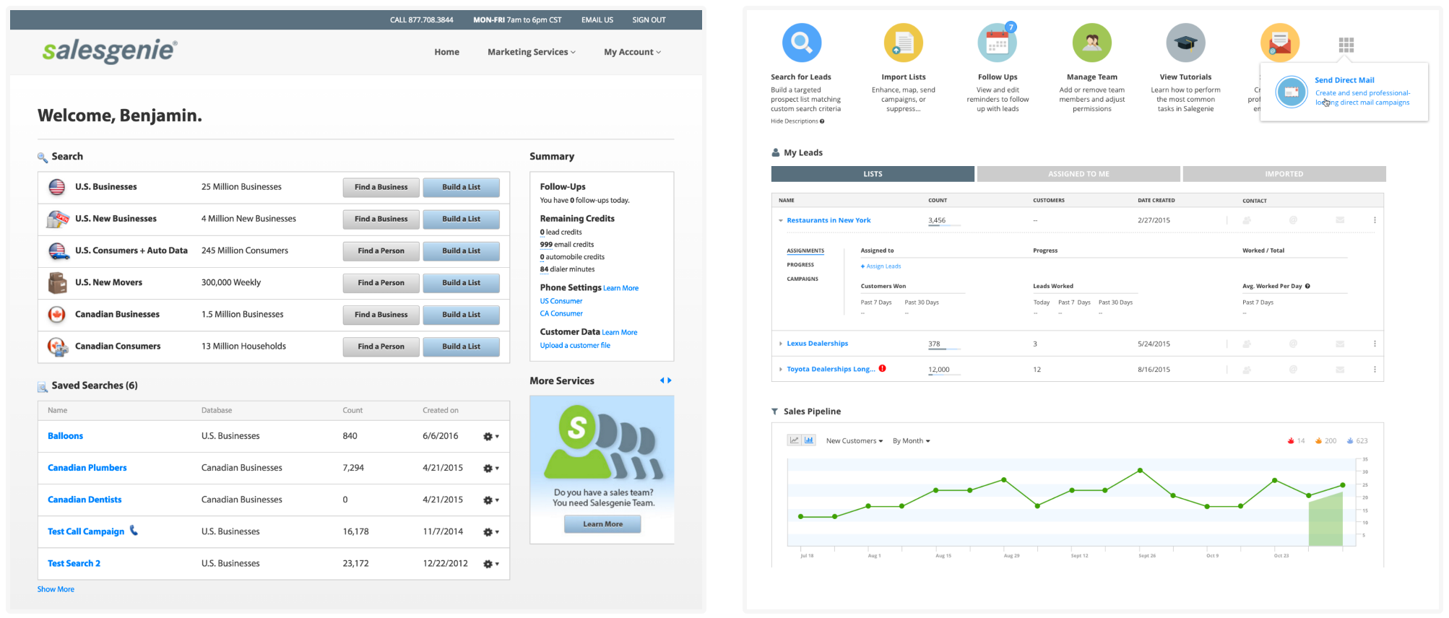1449x618 pixels.
Task: Open the apps grid icon
Action: point(1346,45)
